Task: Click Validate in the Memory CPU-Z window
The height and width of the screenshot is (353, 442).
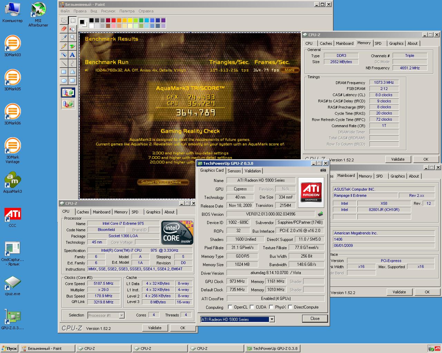Action: pyautogui.click(x=398, y=159)
